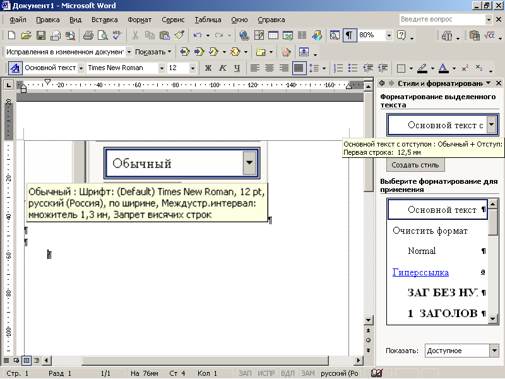Open the Times New Roman font dropdown

(x=162, y=68)
